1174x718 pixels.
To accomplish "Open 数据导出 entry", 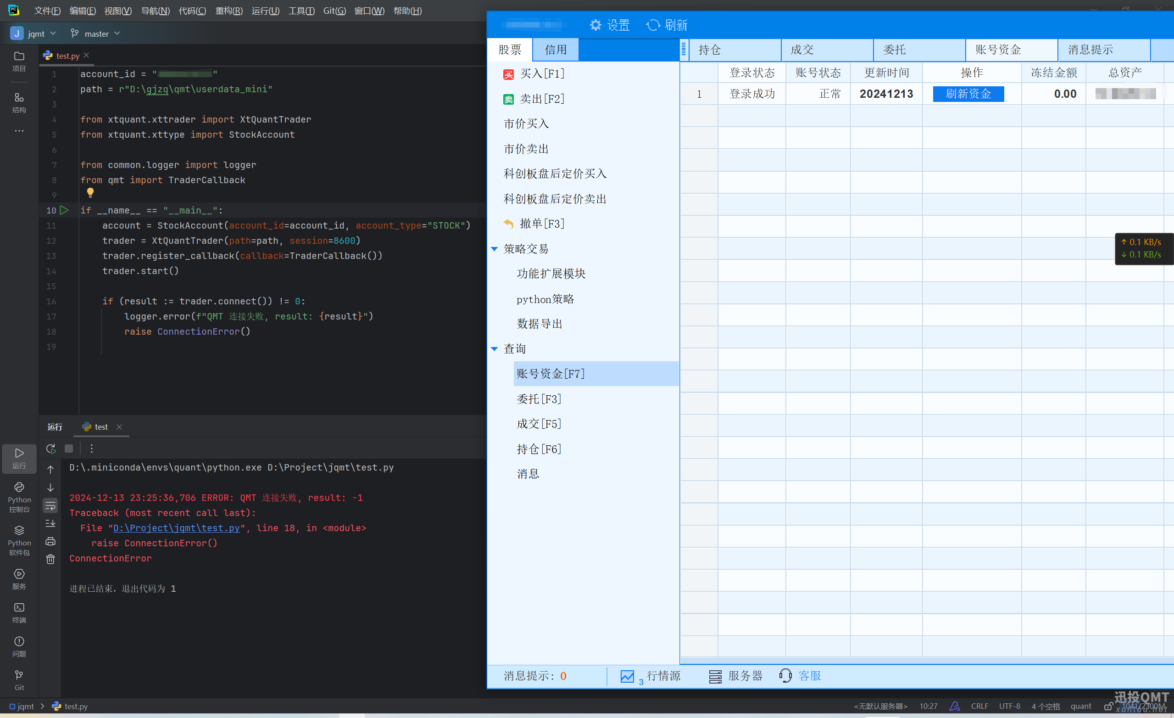I will tap(540, 324).
